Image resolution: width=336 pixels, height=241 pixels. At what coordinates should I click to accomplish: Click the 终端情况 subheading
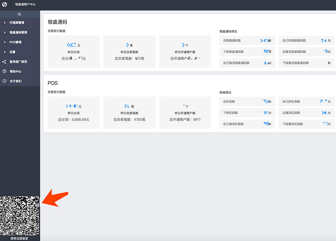coord(225,93)
